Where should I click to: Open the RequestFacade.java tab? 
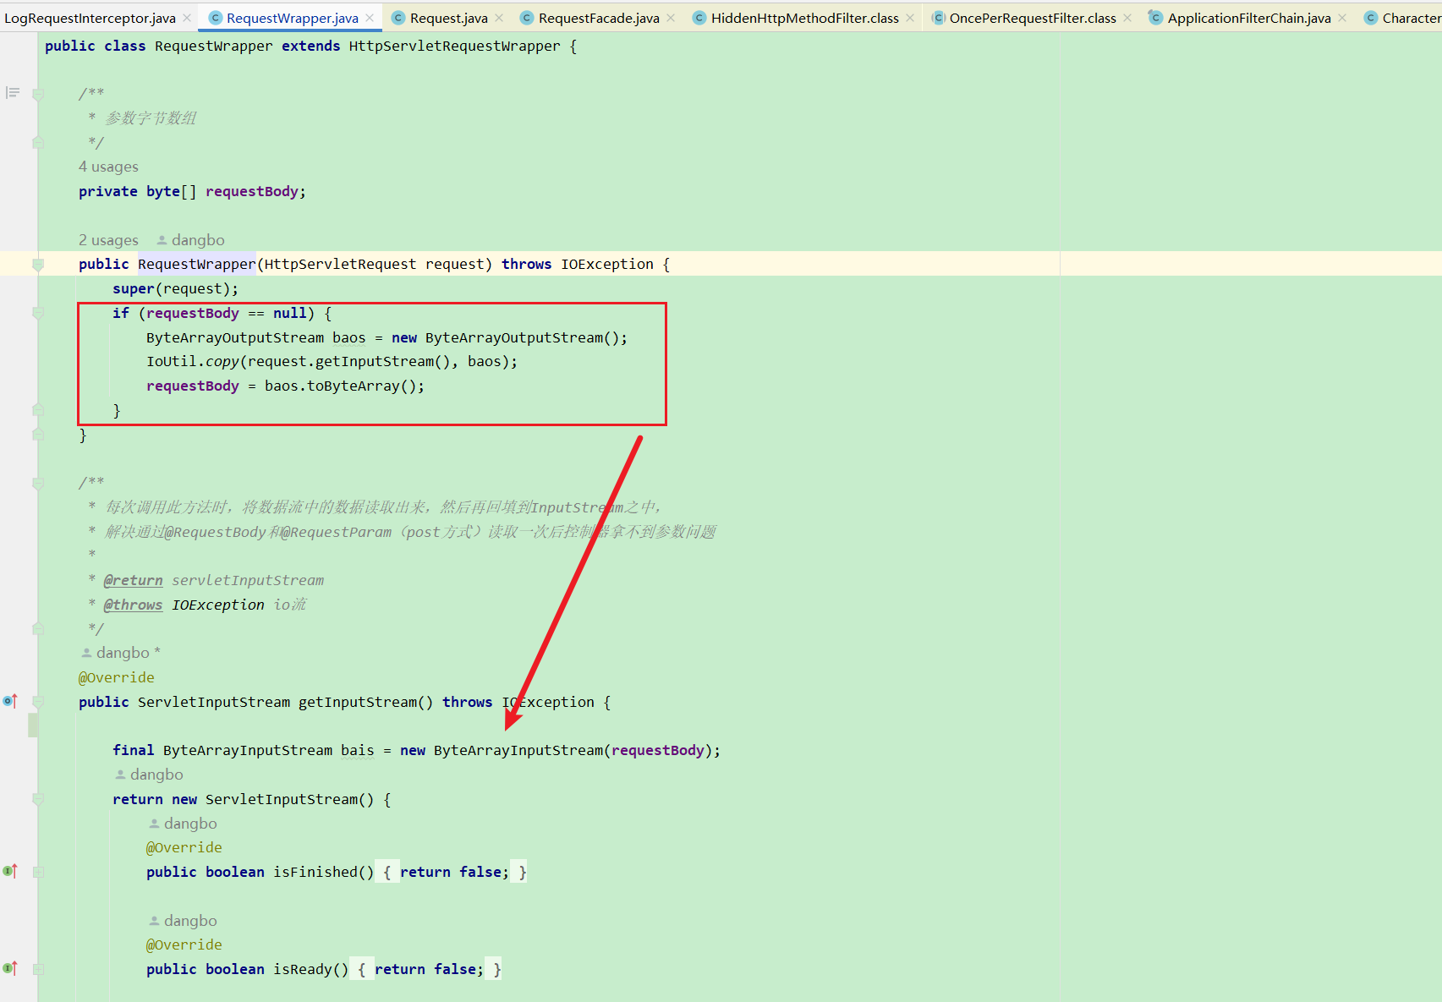pos(599,18)
